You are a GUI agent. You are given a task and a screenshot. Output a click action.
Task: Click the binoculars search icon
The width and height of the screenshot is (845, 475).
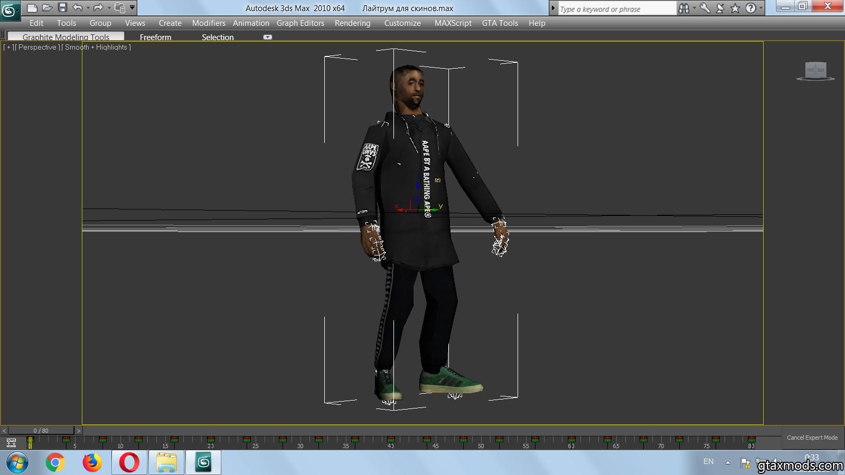(x=684, y=8)
